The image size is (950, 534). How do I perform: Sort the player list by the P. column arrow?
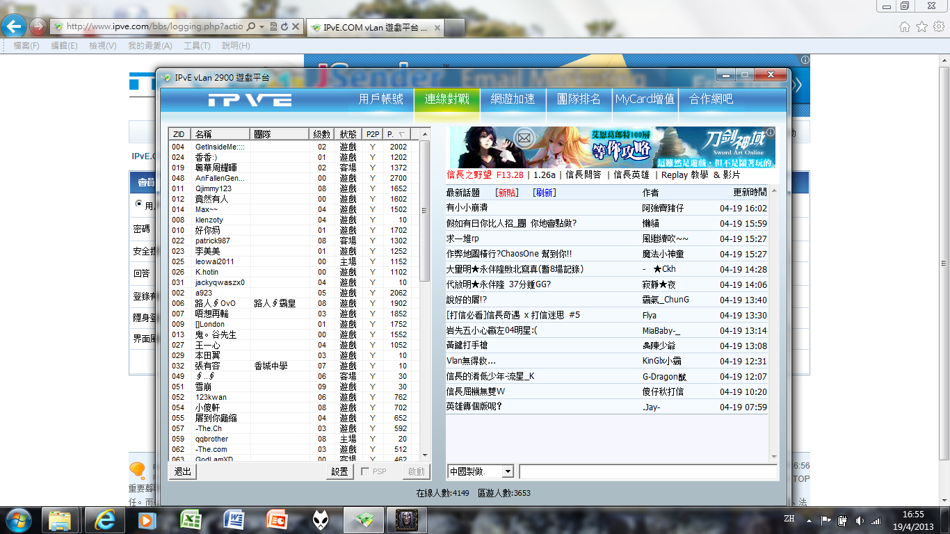coord(402,134)
